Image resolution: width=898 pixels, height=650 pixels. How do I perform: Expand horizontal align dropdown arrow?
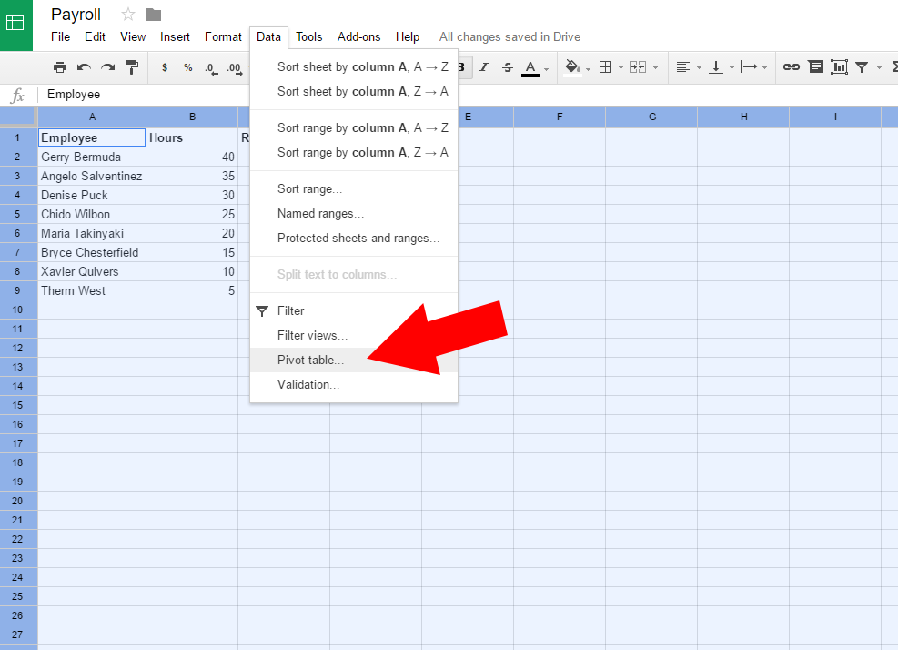pyautogui.click(x=699, y=67)
